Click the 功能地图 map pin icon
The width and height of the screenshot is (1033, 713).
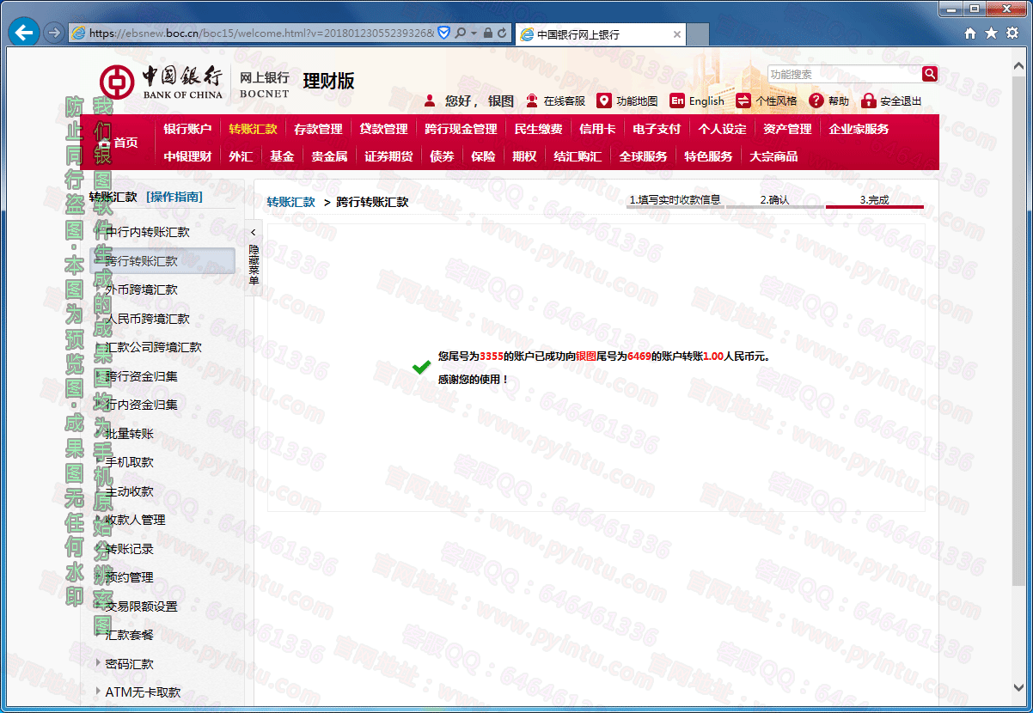pyautogui.click(x=604, y=101)
